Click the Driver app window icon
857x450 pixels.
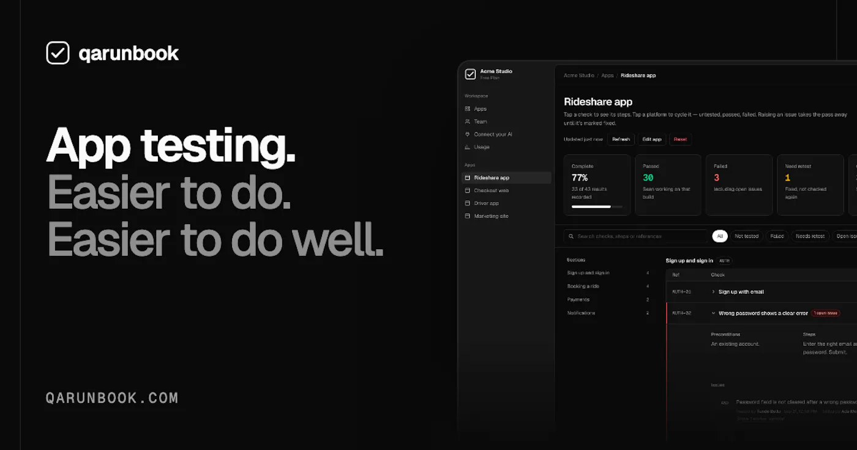tap(468, 203)
